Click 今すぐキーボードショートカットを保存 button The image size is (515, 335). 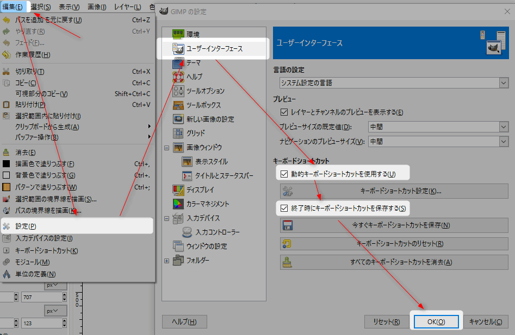click(x=394, y=225)
